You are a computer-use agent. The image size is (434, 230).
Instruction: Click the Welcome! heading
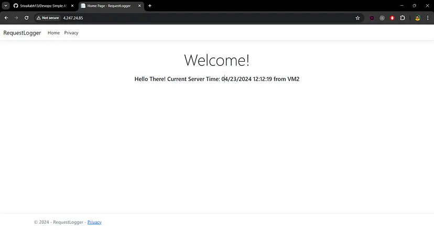(216, 60)
